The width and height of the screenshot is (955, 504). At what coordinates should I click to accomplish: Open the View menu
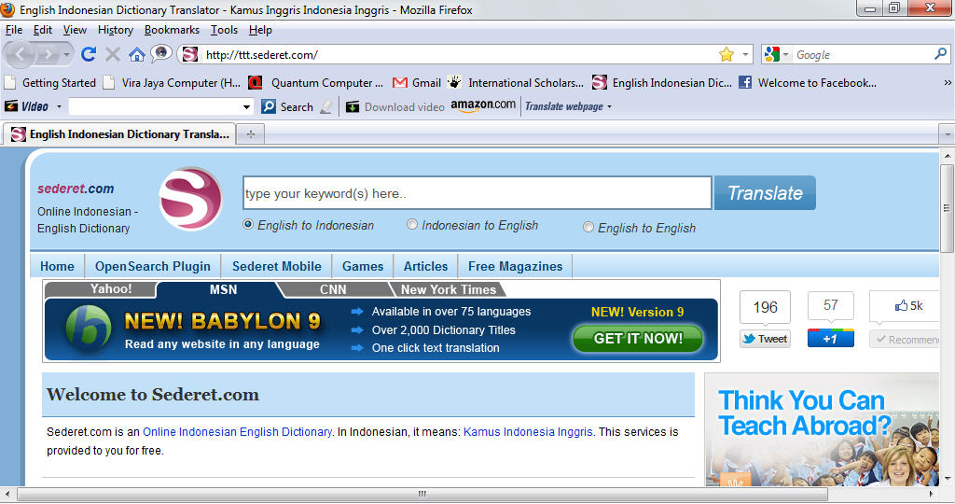(75, 30)
